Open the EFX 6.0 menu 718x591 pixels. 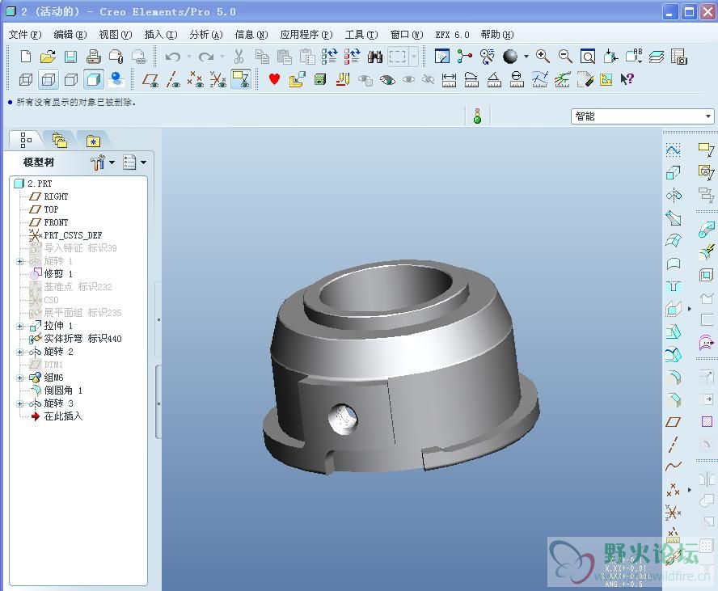[x=452, y=35]
